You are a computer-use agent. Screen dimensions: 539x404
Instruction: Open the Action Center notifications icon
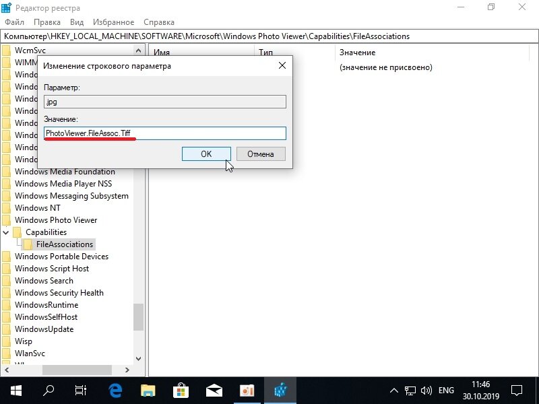(517, 391)
